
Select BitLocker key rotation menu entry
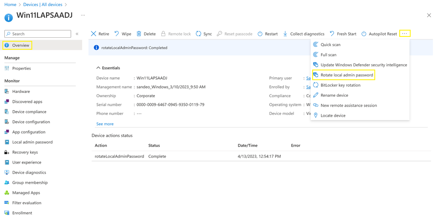pos(360,85)
